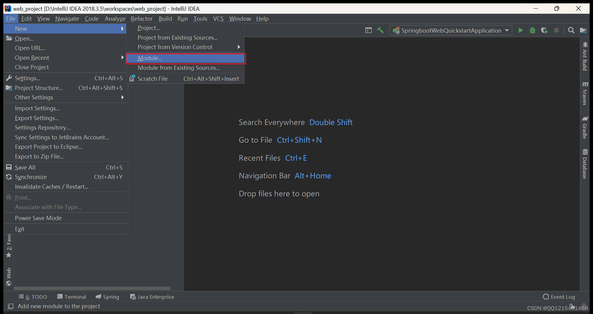593x314 pixels.
Task: Click Save All menu entry
Action: pyautogui.click(x=66, y=167)
